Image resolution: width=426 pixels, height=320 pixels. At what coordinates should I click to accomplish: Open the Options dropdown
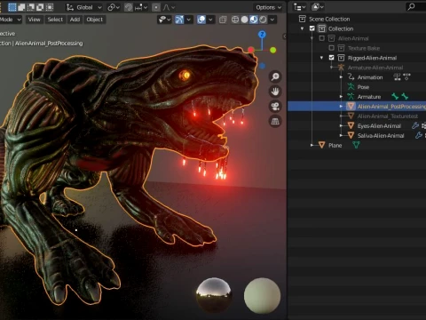click(x=269, y=7)
